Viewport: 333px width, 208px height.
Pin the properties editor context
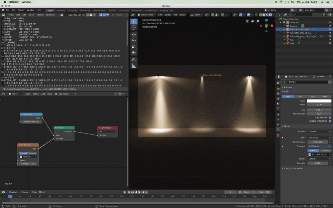(x=330, y=77)
